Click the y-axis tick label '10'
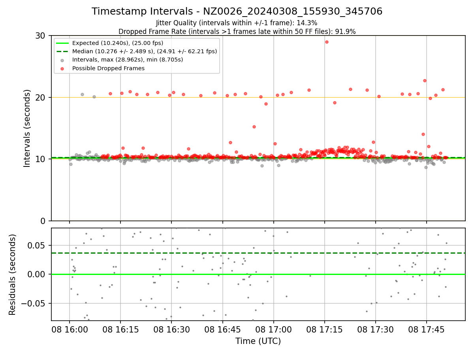This screenshot has width=474, height=355. pyautogui.click(x=40, y=159)
